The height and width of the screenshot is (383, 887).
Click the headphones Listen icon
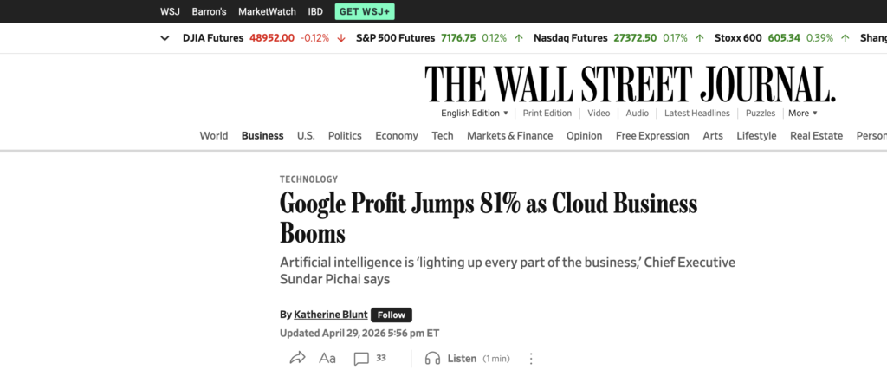432,358
